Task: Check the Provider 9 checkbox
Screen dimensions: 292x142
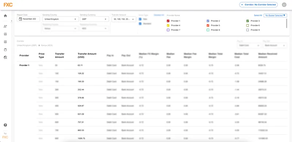Action: click(247, 30)
